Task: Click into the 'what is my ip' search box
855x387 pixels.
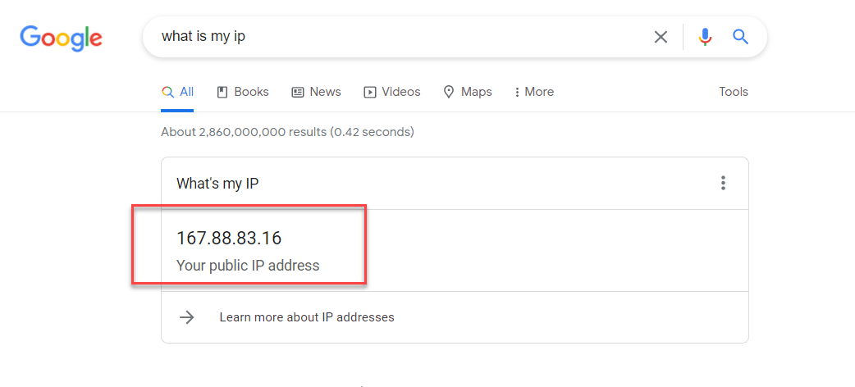Action: (394, 37)
